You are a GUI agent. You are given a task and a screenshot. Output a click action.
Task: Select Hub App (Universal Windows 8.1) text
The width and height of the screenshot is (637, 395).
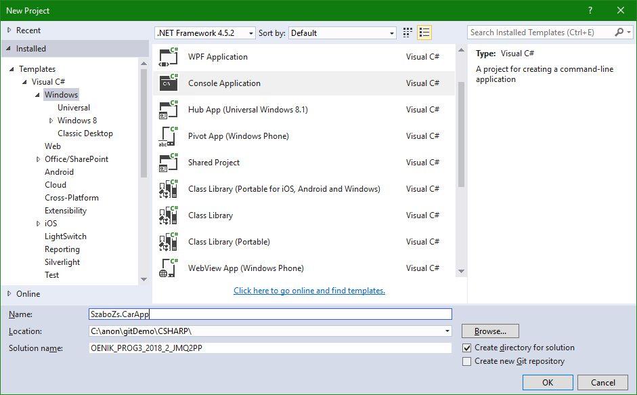click(x=248, y=110)
